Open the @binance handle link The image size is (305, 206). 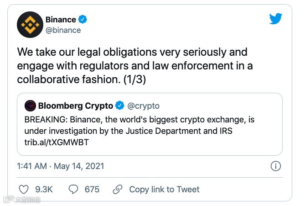63,30
